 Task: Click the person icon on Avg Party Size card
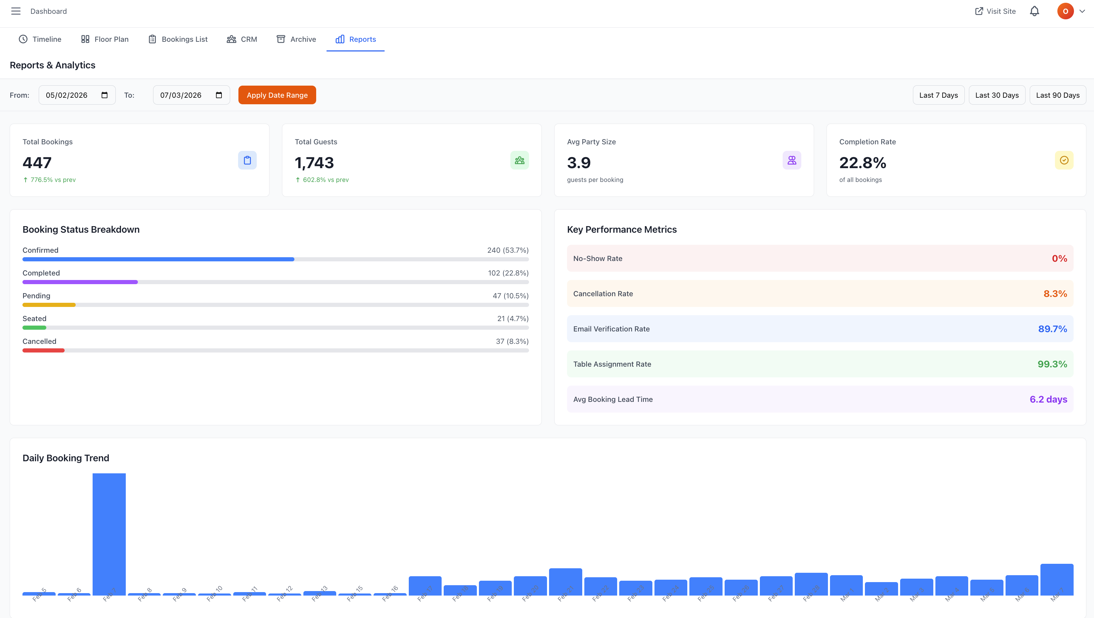tap(792, 161)
